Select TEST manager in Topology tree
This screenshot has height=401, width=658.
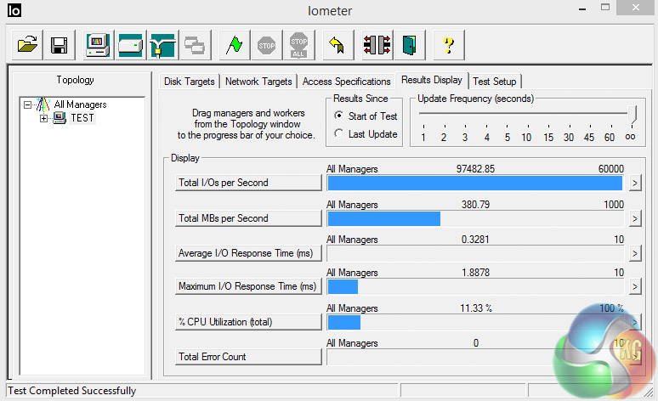pos(82,118)
